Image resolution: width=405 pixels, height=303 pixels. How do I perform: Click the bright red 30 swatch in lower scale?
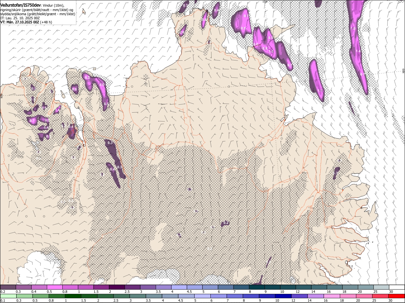397,296
